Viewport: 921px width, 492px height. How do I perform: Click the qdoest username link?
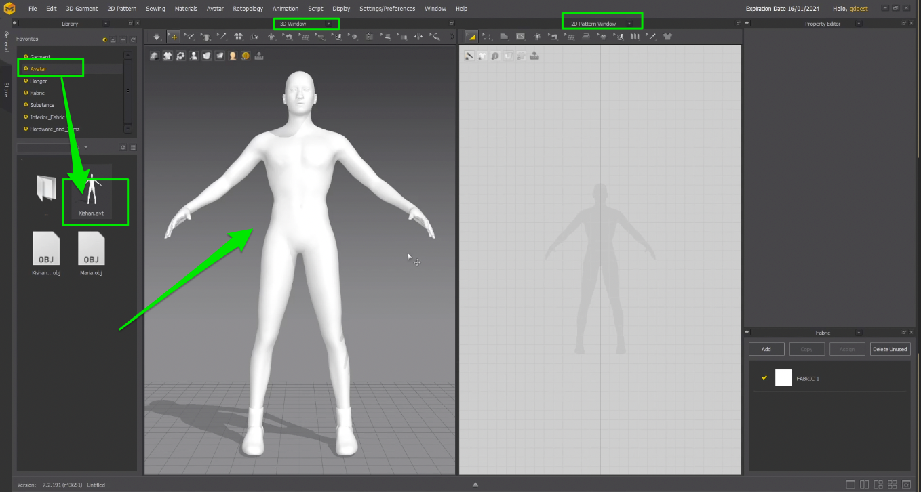[859, 9]
